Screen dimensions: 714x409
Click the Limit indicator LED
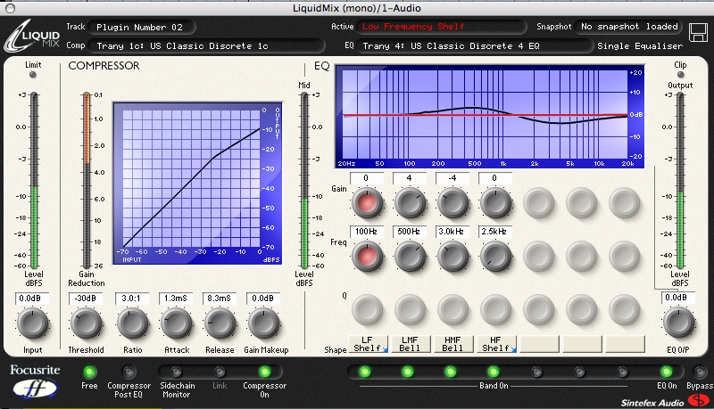tap(33, 75)
